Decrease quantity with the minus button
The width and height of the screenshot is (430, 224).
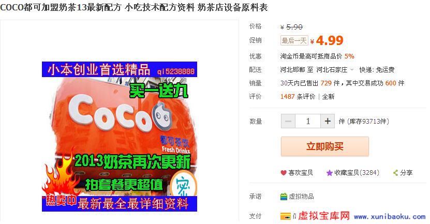(288, 121)
